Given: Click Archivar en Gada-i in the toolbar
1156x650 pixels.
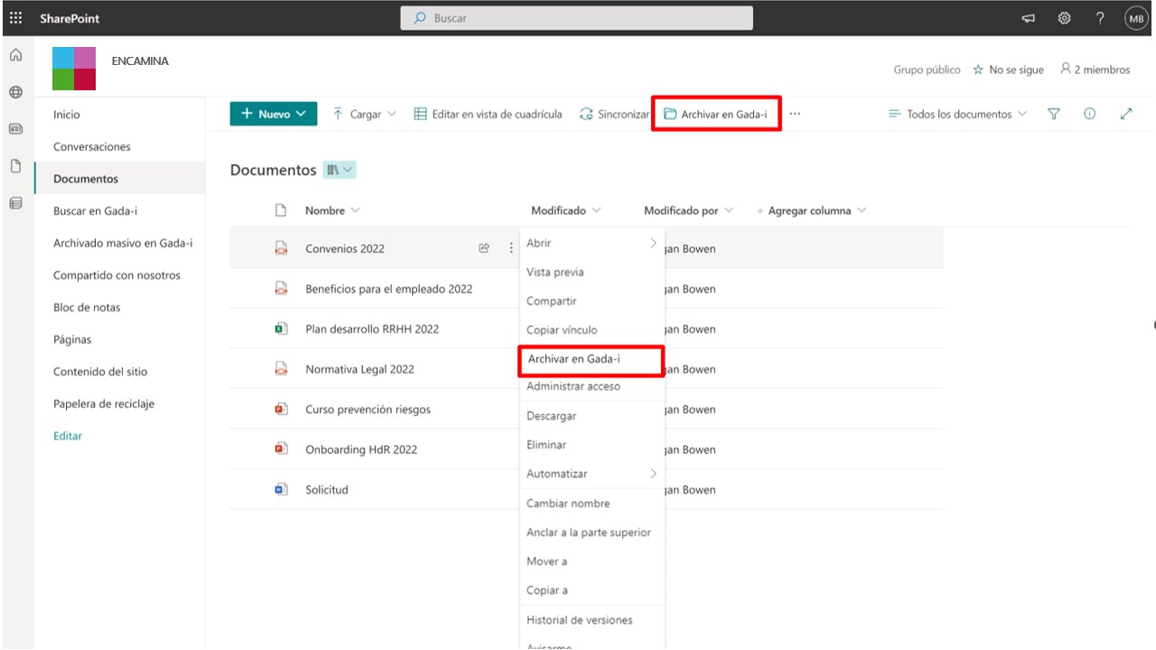Looking at the screenshot, I should (x=715, y=115).
